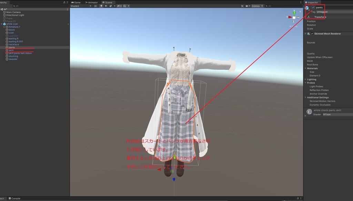Select the coat object icon
The height and width of the screenshot is (201, 353).
[7, 33]
